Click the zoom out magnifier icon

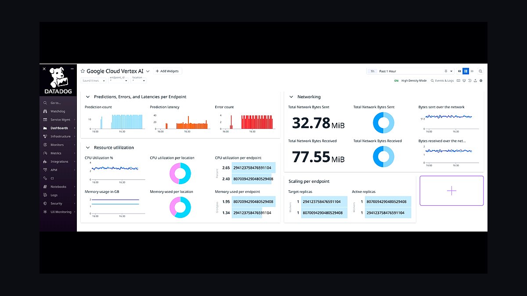pos(480,71)
